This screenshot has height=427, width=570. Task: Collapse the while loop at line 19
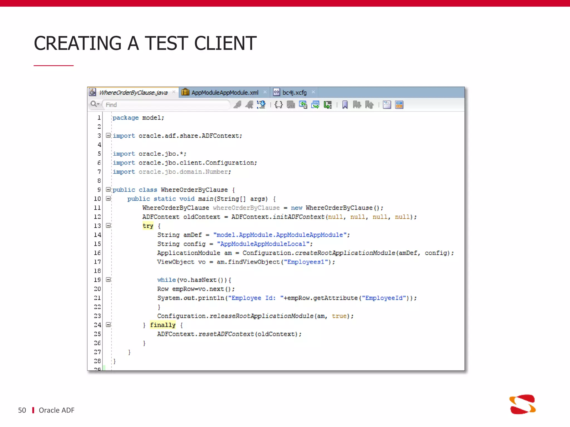(x=108, y=279)
